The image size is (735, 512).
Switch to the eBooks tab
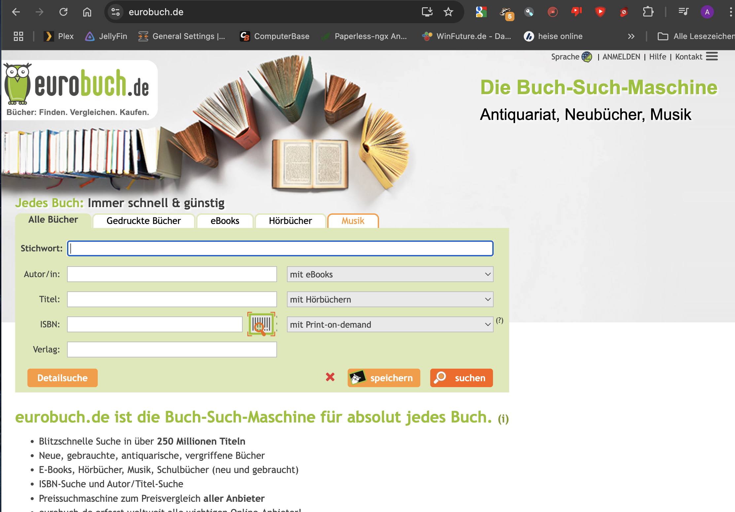[x=225, y=221]
